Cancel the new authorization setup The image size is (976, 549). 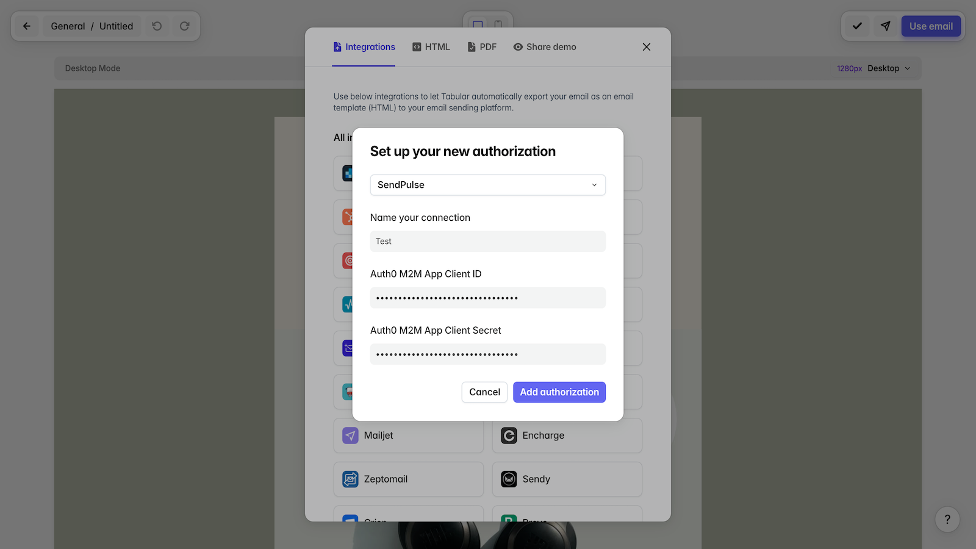tap(484, 392)
